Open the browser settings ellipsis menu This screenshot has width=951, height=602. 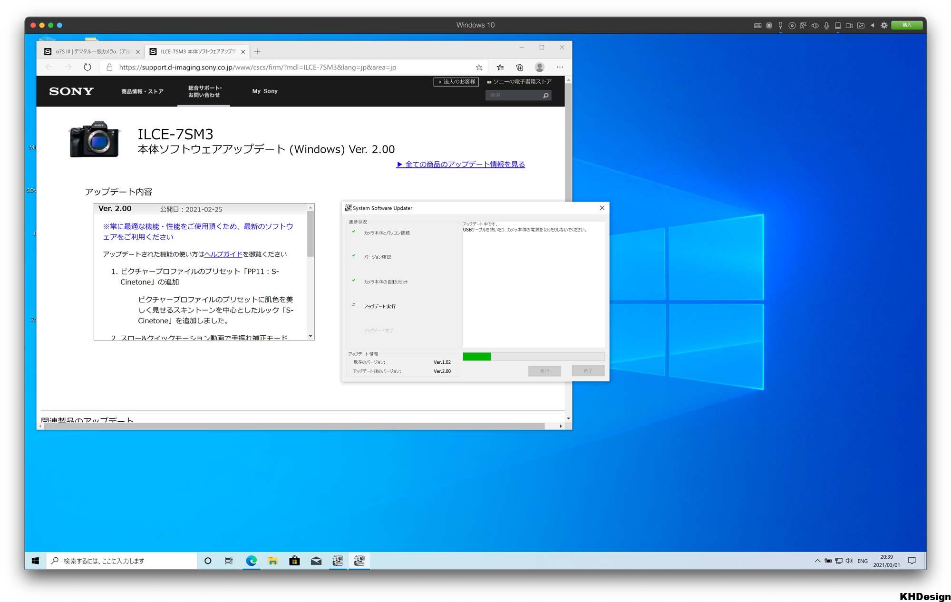pyautogui.click(x=560, y=67)
